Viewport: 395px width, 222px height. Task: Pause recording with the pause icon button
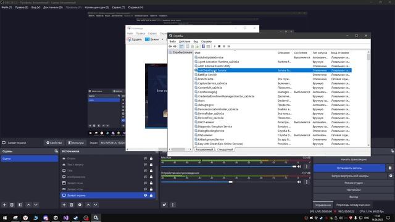click(390, 168)
